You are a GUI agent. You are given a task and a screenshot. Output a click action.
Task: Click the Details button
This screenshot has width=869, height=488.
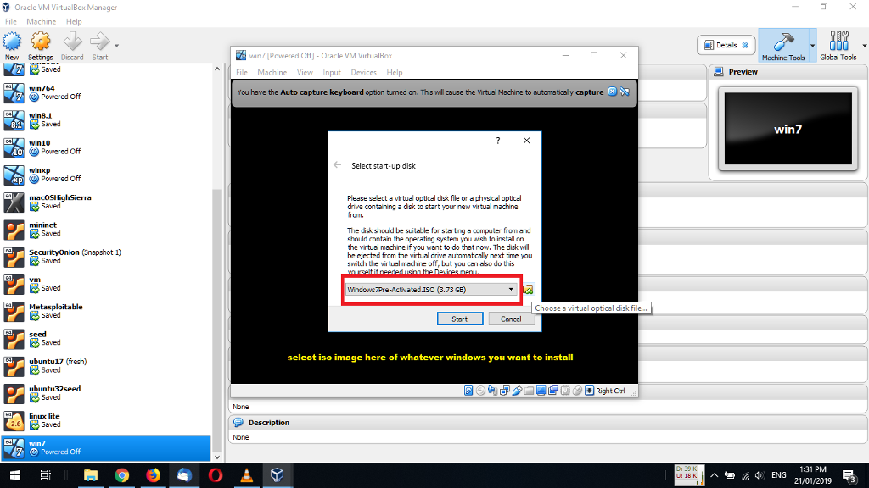tap(726, 46)
